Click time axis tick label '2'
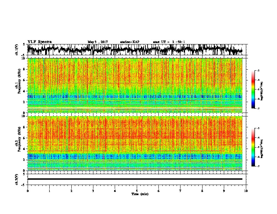Viewport: 277px width, 214px height. pos(71,191)
